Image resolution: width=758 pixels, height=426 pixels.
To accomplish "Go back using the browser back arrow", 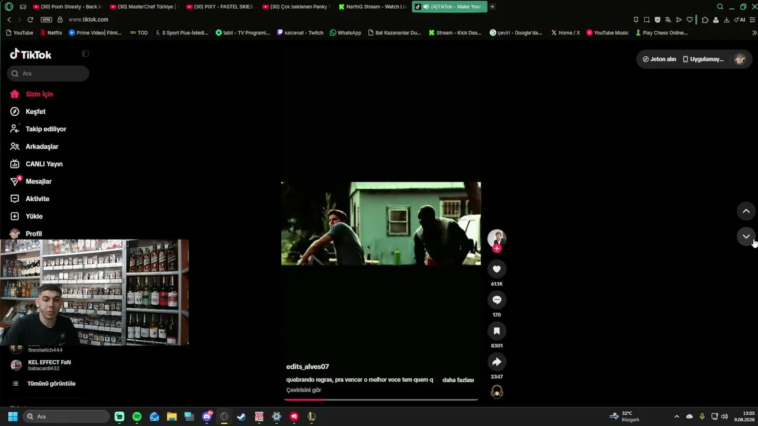I will 9,20.
